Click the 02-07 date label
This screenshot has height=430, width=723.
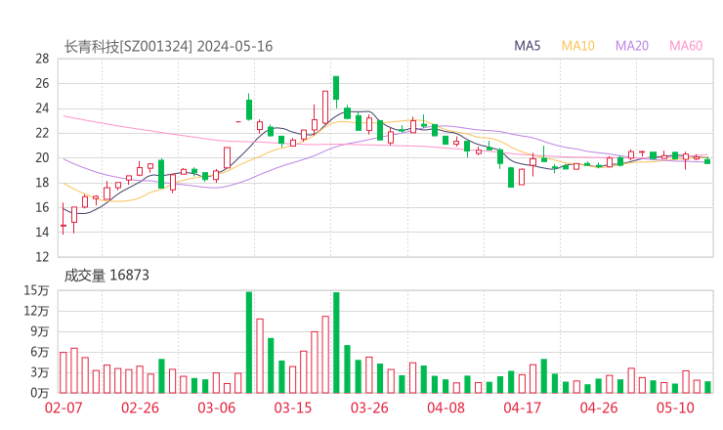coord(64,408)
